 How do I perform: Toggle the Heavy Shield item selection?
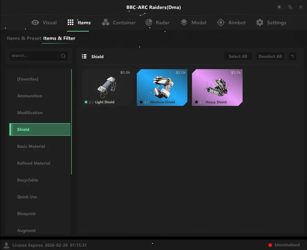click(x=217, y=87)
